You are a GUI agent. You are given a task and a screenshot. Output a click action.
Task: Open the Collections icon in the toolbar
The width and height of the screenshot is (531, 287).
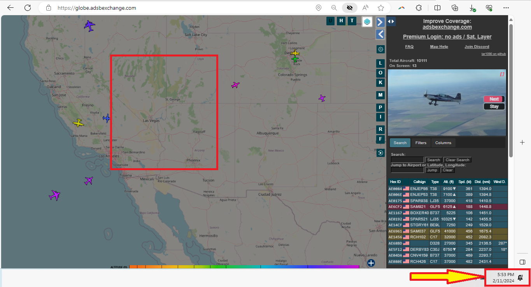(455, 8)
